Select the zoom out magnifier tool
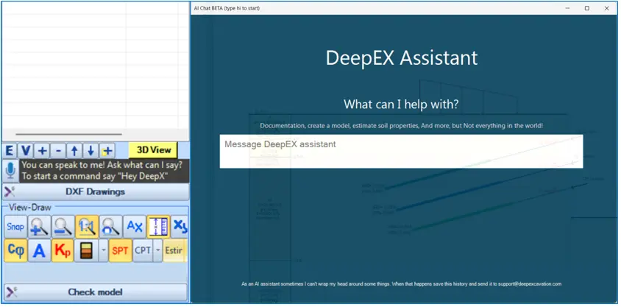 pos(63,227)
